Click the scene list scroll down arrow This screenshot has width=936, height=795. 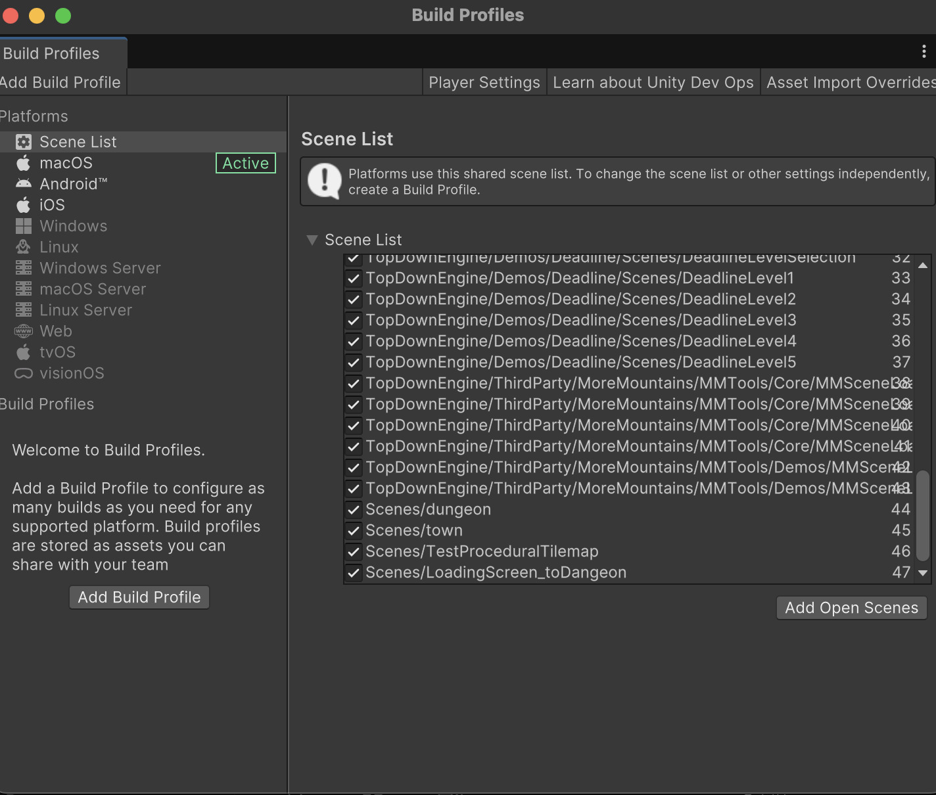[x=923, y=573]
